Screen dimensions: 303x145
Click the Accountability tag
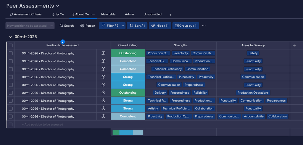click(x=254, y=116)
